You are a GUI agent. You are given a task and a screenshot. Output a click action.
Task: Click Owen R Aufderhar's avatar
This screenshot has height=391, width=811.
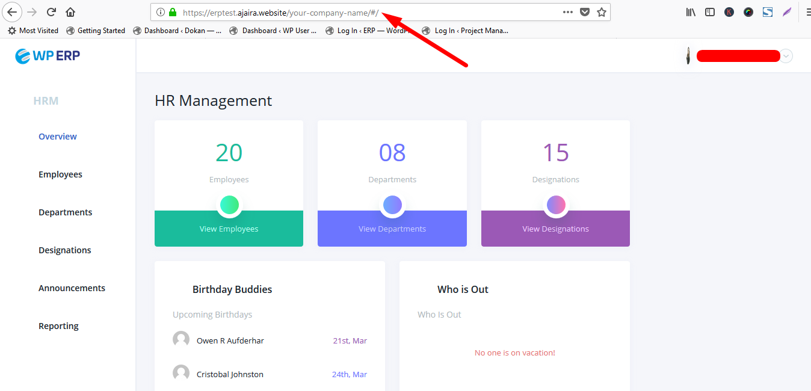pyautogui.click(x=181, y=340)
